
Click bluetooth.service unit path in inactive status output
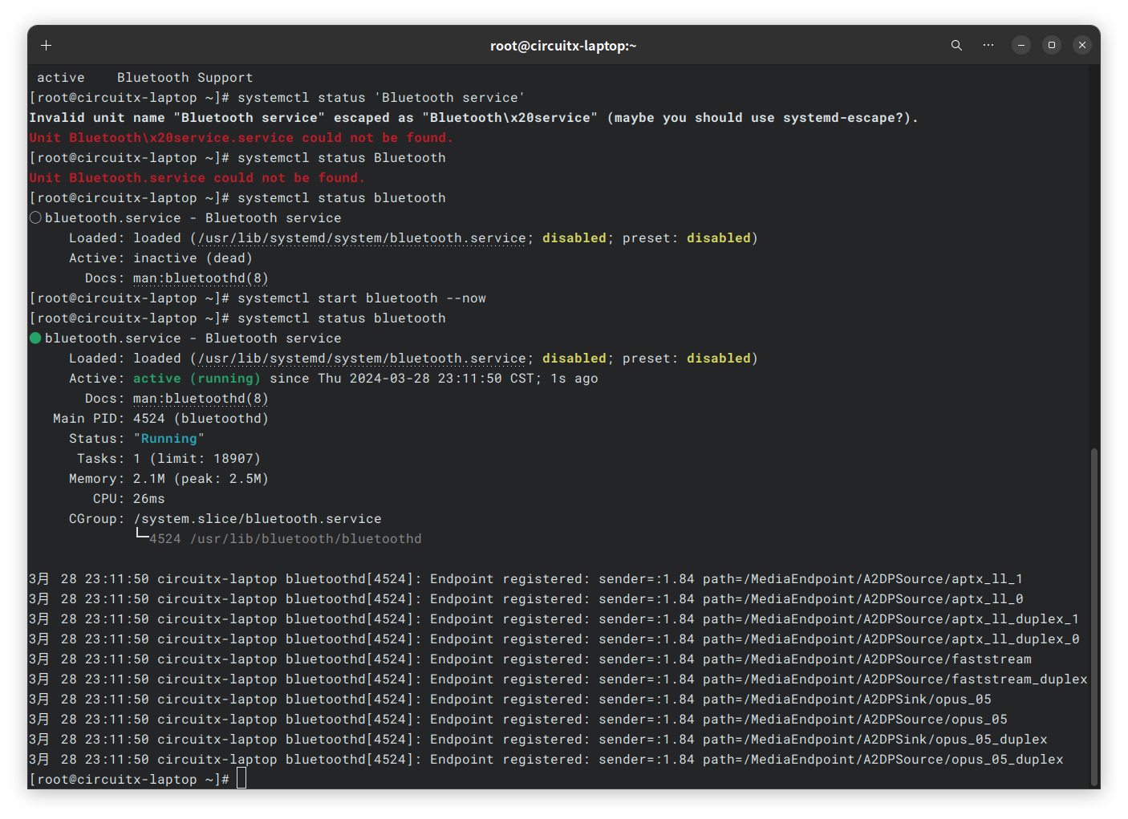click(361, 238)
